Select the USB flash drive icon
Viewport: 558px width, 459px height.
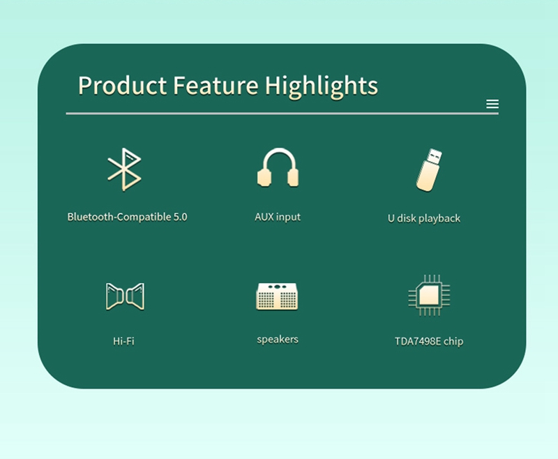(429, 170)
